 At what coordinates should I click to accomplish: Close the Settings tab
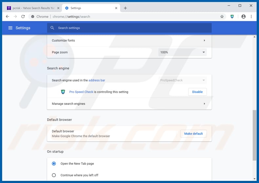point(116,8)
